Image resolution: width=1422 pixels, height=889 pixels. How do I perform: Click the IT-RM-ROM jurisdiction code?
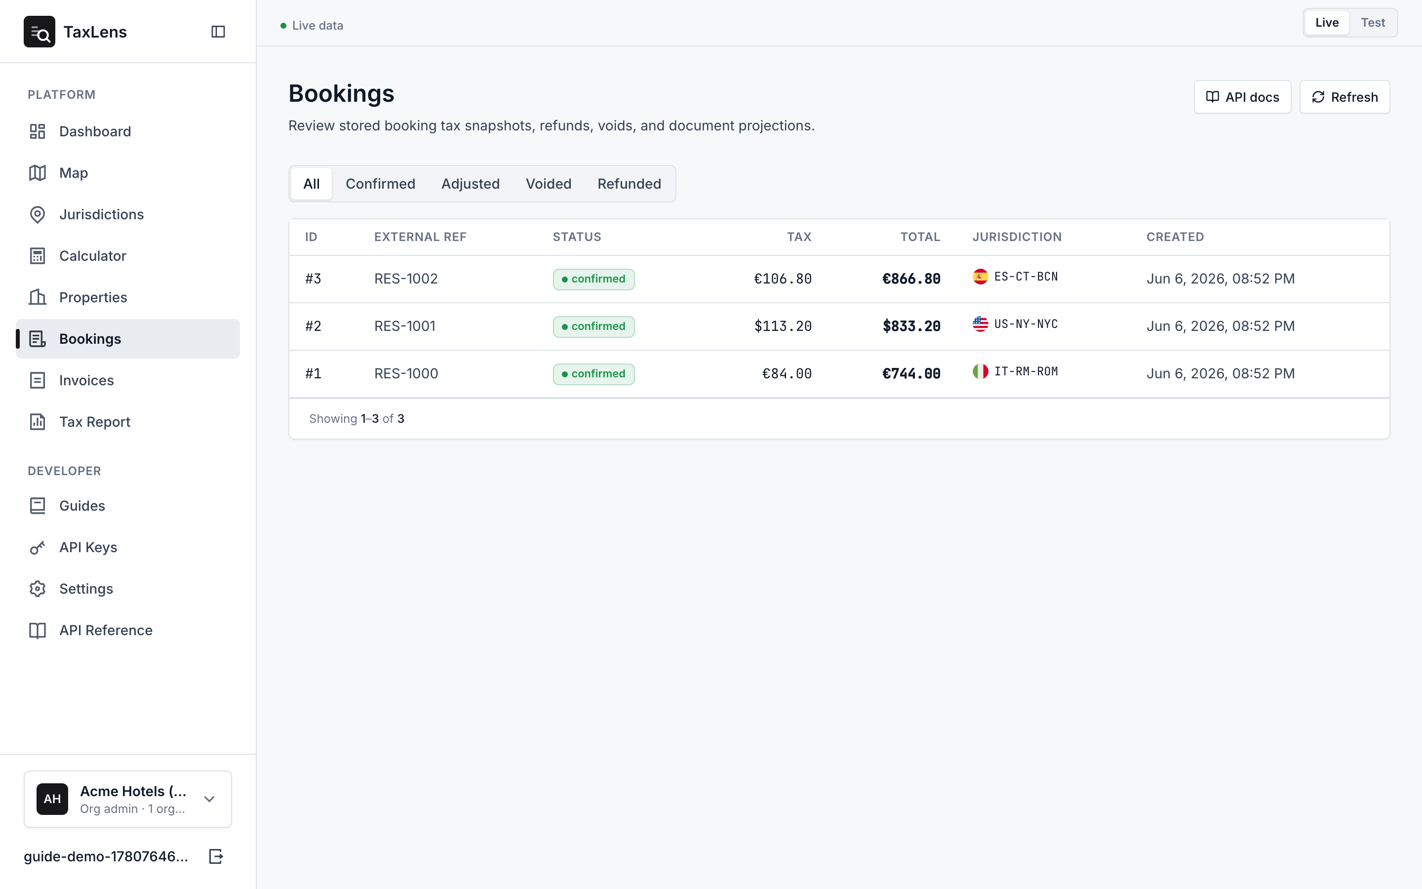(x=1026, y=371)
